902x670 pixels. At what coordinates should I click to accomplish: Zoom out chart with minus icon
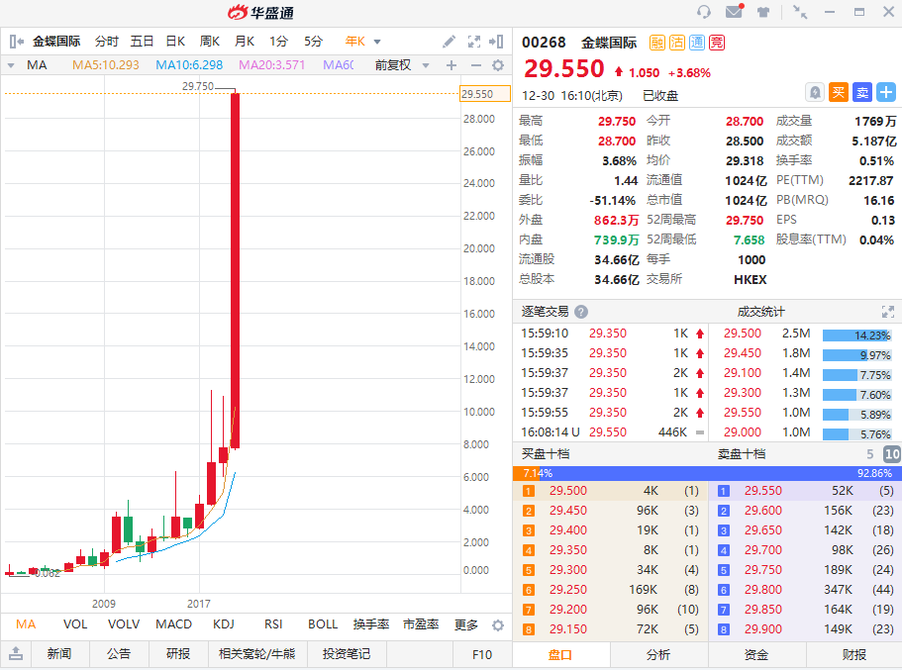[475, 65]
